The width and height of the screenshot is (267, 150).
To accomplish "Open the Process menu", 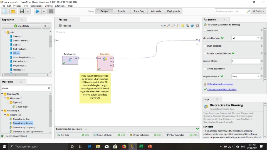I will point(17,6).
